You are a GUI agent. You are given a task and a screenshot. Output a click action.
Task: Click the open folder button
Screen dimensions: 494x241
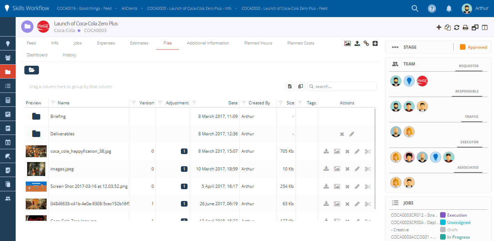32,70
